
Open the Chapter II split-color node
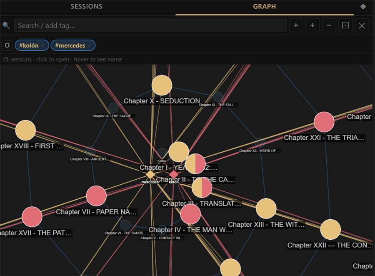[196, 164]
